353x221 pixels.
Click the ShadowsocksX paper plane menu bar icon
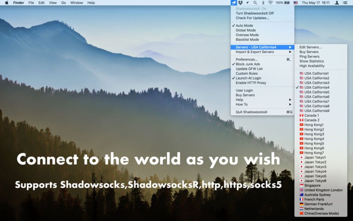pyautogui.click(x=234, y=3)
